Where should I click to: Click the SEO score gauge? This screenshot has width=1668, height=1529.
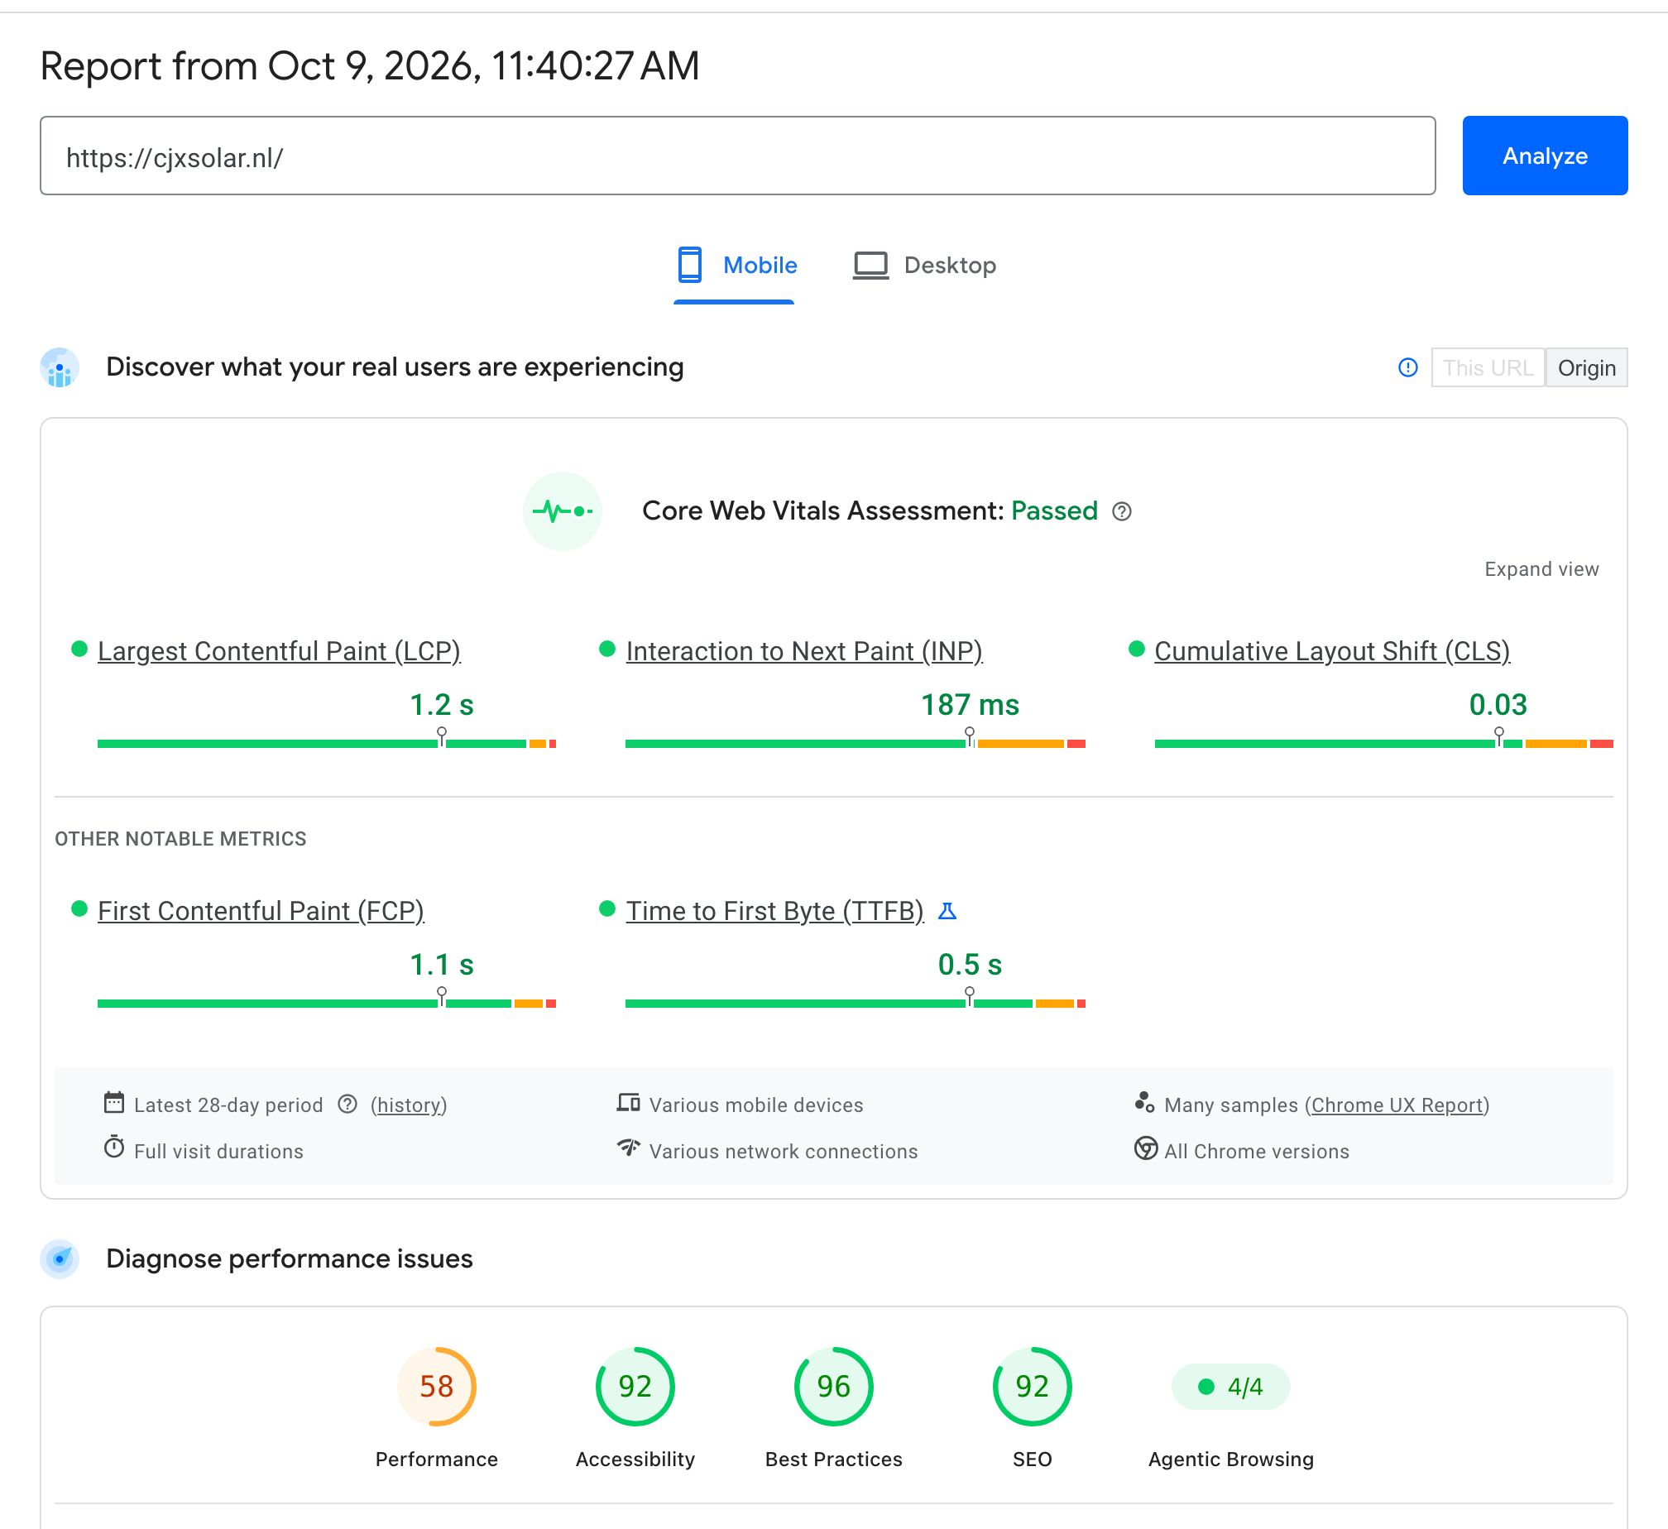[x=1033, y=1387]
